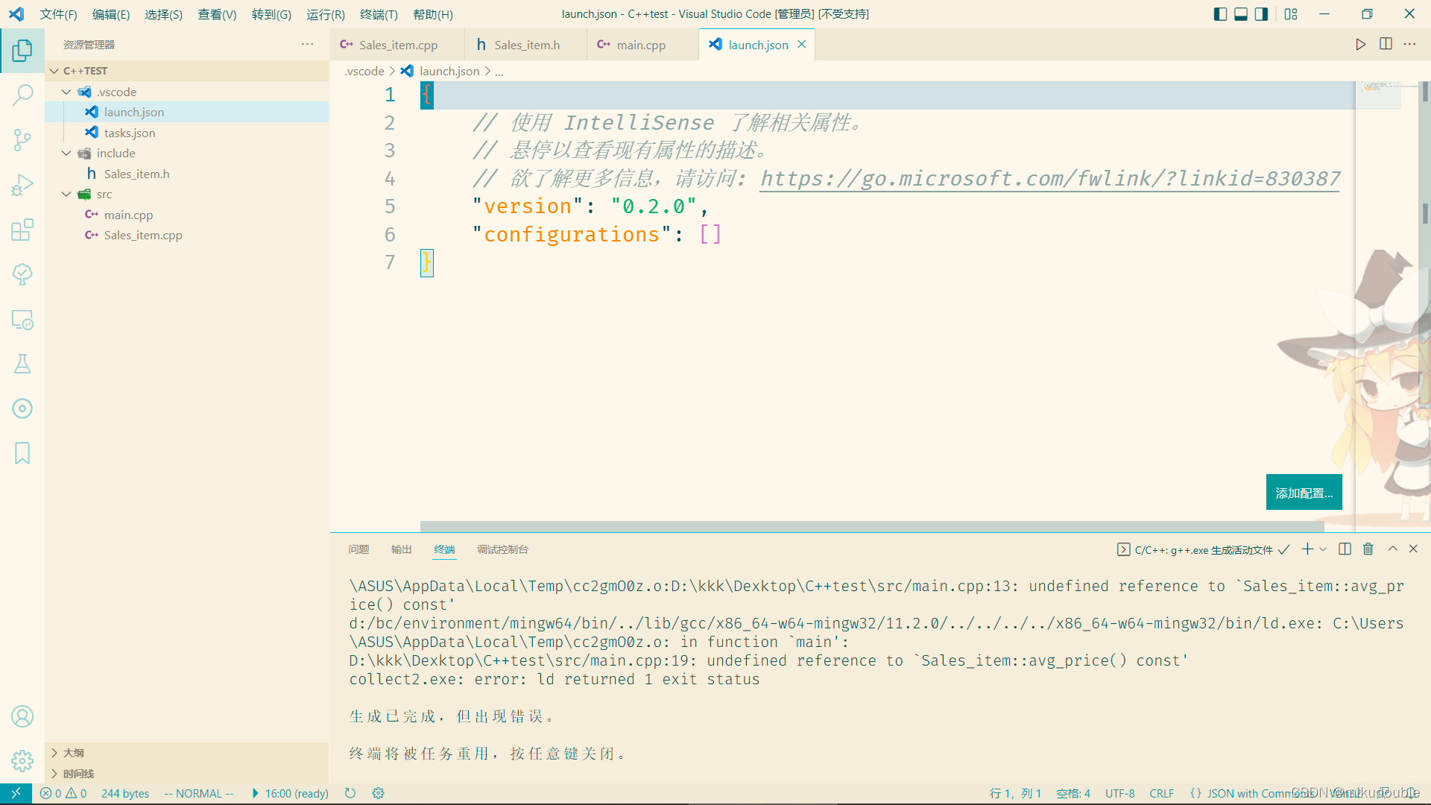1431x805 pixels.
Task: Click the Run play icon in editor toolbar
Action: 1360,45
